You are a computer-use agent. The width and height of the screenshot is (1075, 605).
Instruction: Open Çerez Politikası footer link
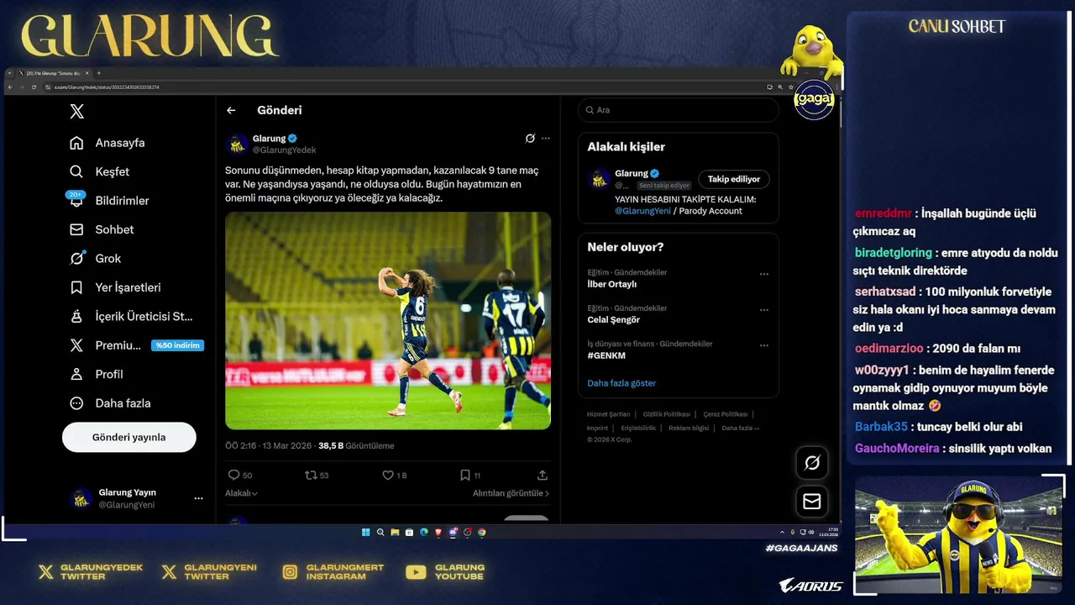(x=726, y=414)
